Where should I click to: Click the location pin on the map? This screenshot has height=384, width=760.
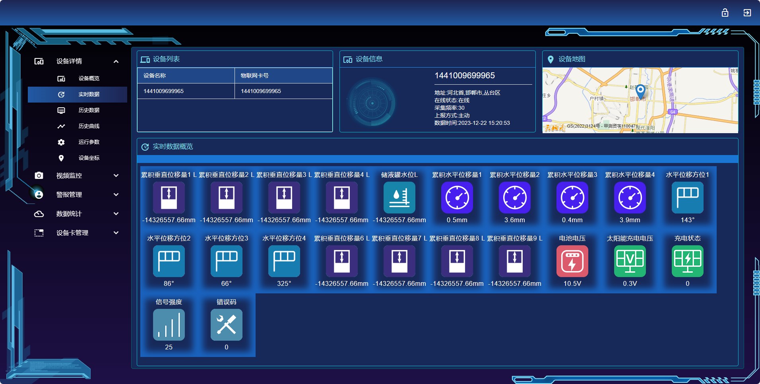(x=640, y=91)
